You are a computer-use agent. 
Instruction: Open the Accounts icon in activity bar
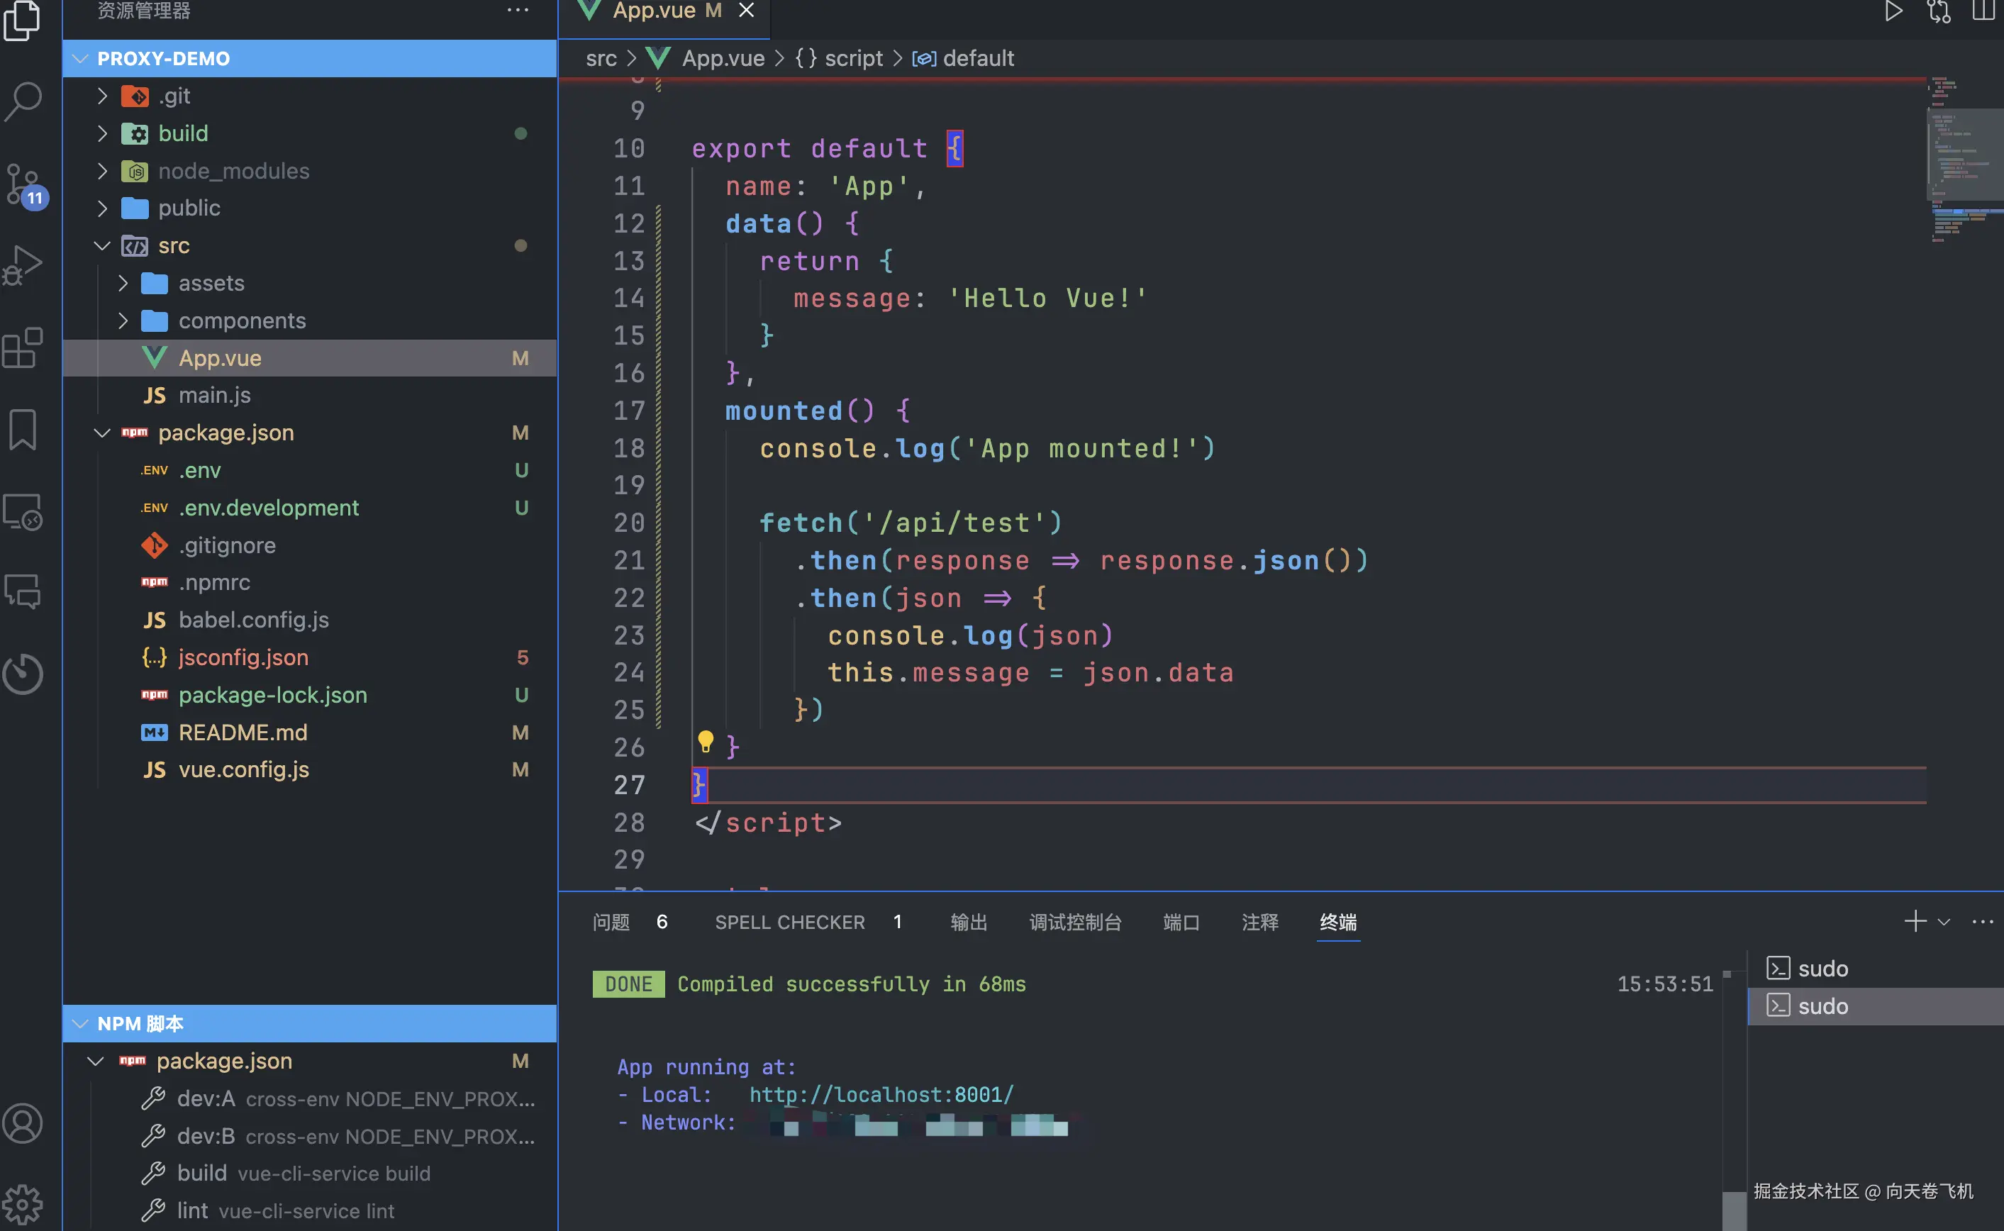(23, 1123)
